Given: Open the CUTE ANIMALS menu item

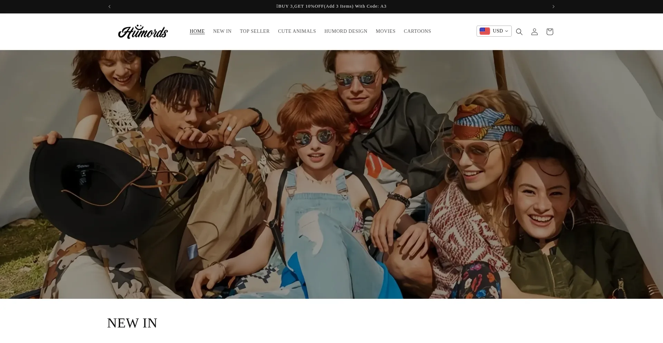Looking at the screenshot, I should click(297, 31).
